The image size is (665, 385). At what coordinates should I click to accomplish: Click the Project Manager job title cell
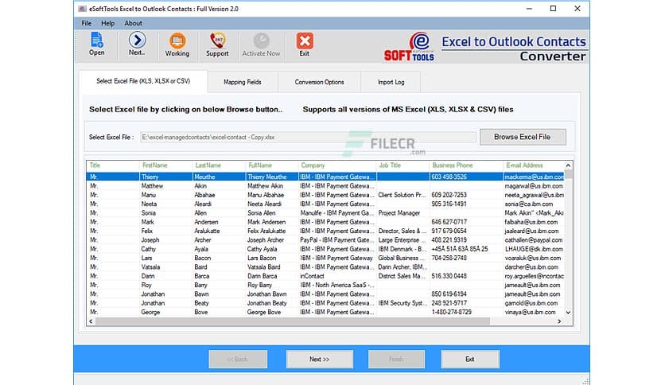tap(402, 213)
